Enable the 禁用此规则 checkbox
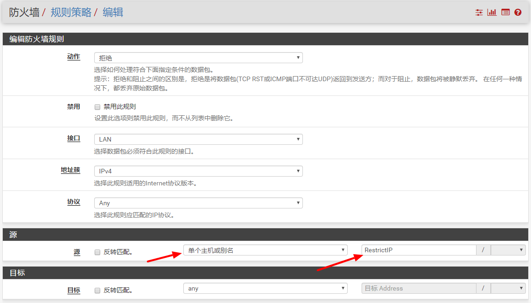 (97, 107)
